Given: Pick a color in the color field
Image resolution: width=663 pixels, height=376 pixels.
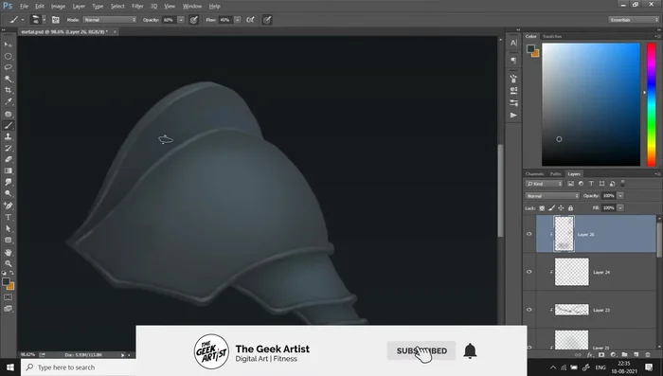Looking at the screenshot, I should pyautogui.click(x=591, y=104).
